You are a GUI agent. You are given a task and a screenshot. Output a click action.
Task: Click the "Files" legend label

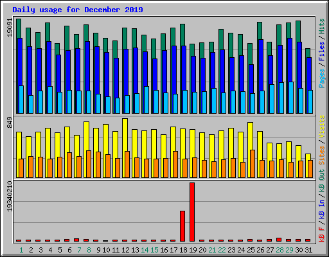point(321,51)
